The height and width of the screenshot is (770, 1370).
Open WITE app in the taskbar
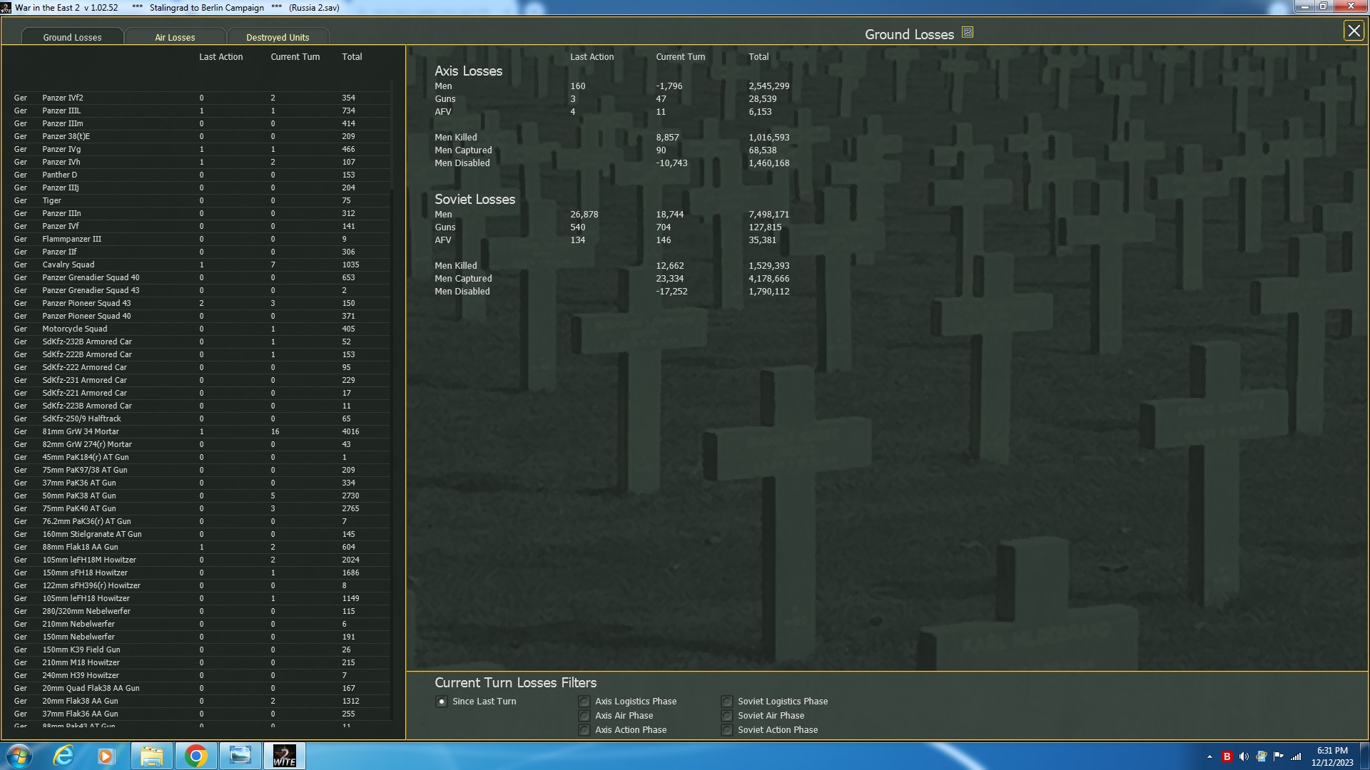[x=284, y=756]
